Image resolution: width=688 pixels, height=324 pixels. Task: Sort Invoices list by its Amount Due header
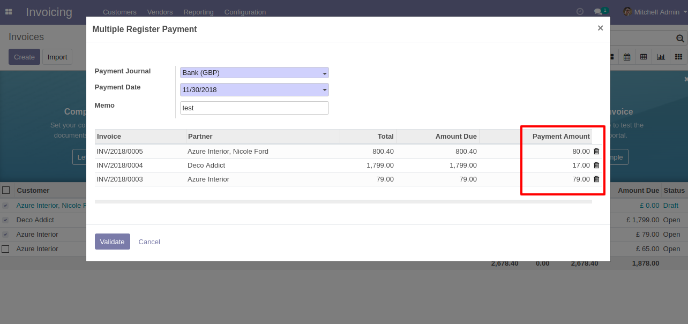click(x=638, y=190)
